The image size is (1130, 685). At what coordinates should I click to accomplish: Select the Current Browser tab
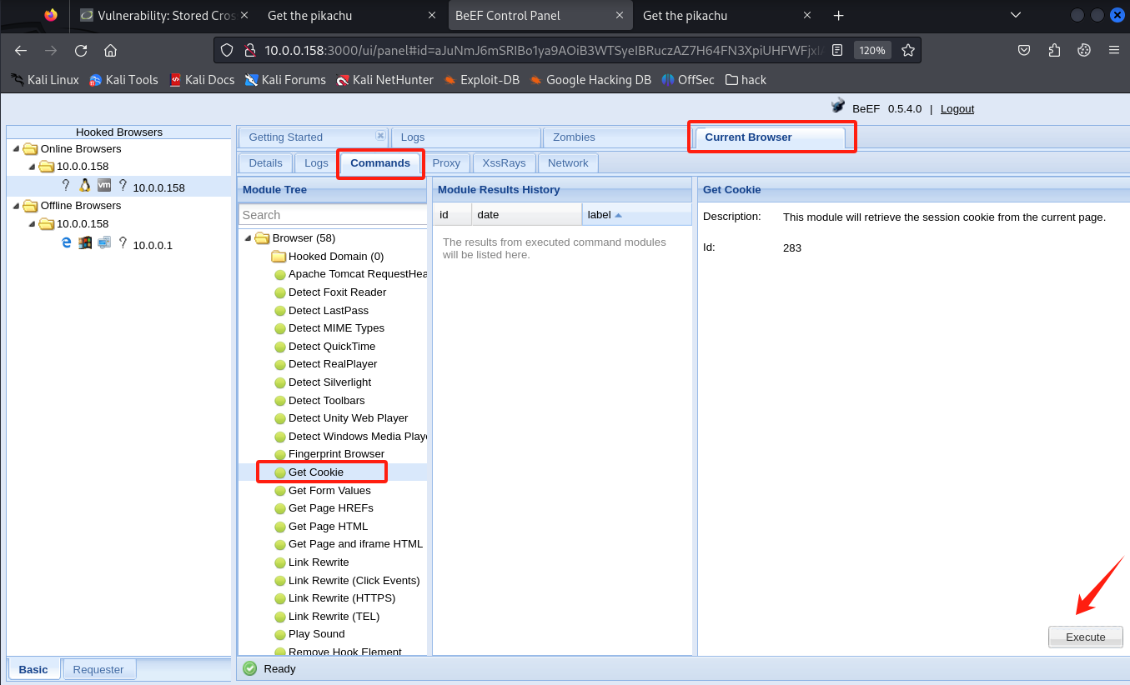point(769,137)
